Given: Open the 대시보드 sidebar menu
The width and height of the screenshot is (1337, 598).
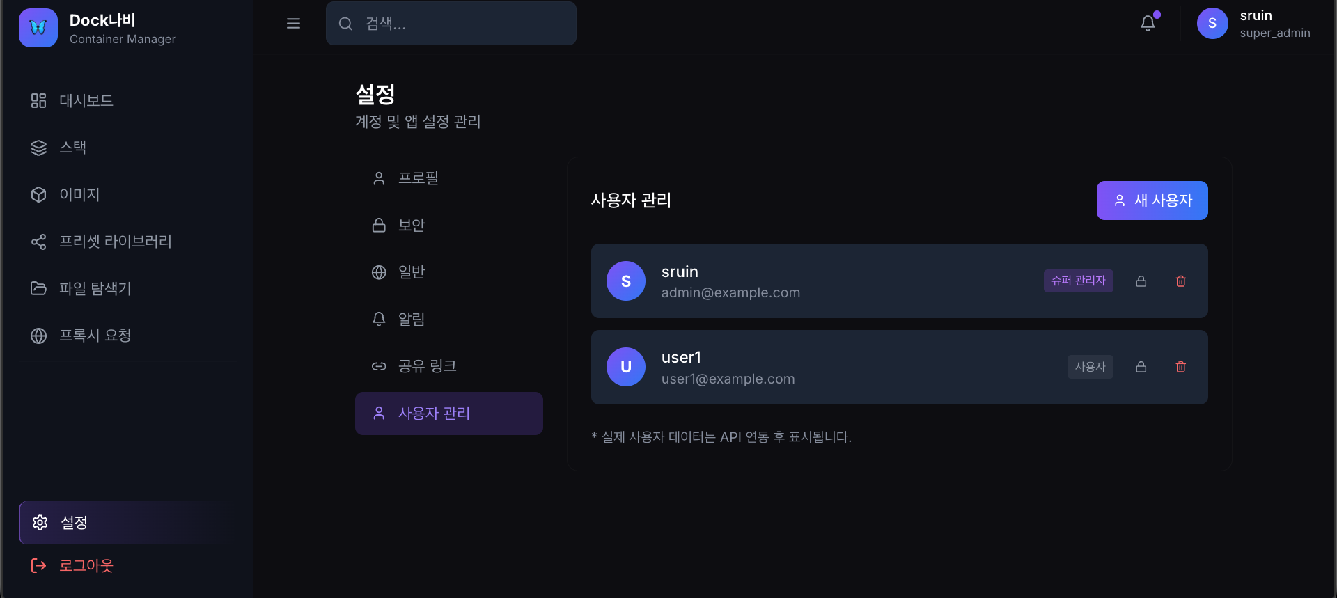Looking at the screenshot, I should [x=85, y=100].
